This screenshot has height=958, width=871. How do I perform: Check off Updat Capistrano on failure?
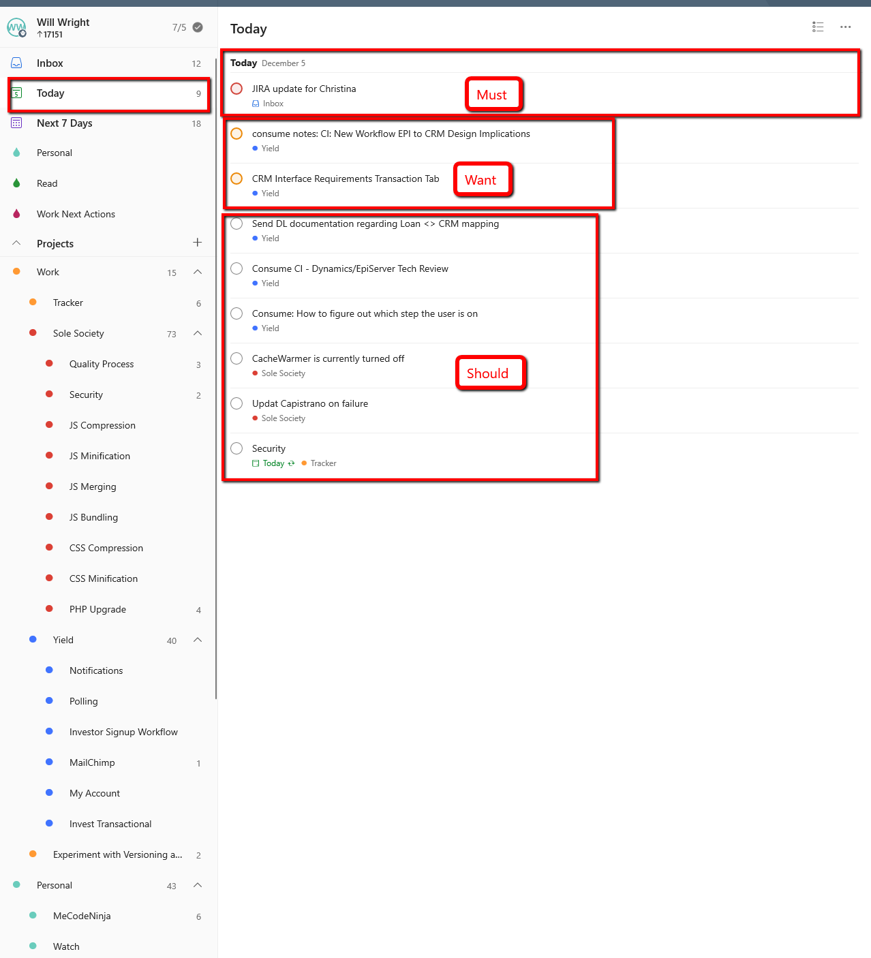coord(236,403)
